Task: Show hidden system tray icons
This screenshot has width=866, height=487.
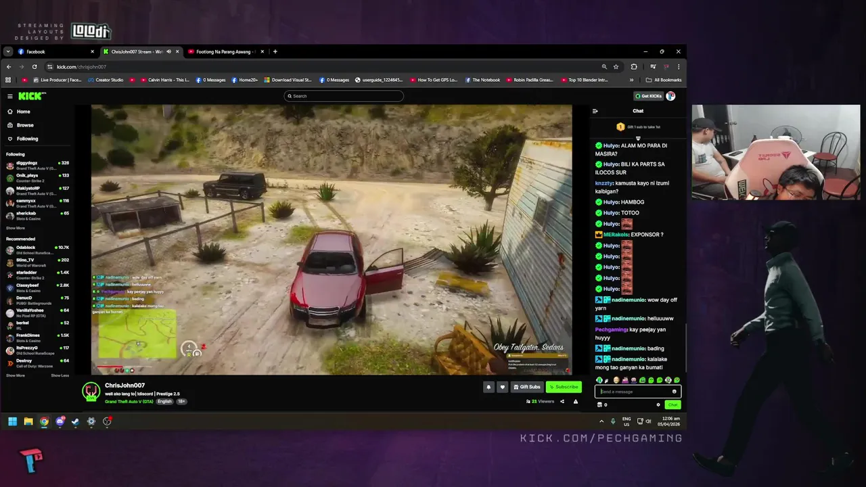Action: (601, 421)
